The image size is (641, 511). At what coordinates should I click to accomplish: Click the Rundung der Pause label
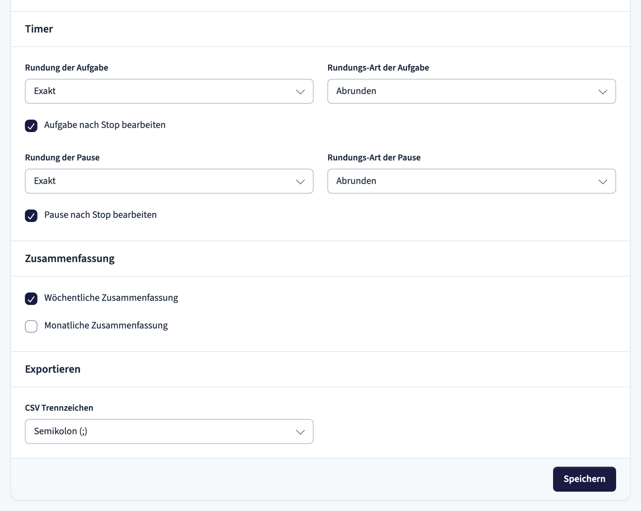(x=62, y=158)
